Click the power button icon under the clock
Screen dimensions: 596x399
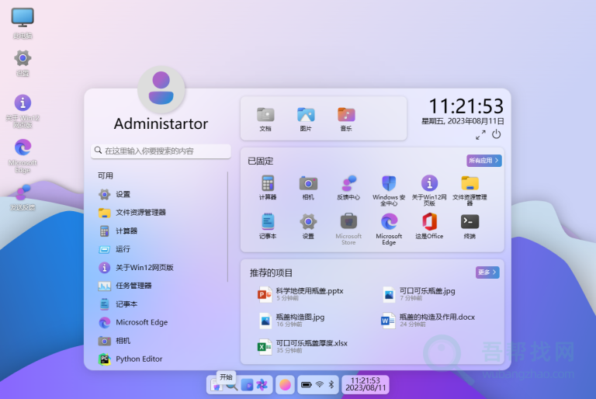tap(497, 134)
